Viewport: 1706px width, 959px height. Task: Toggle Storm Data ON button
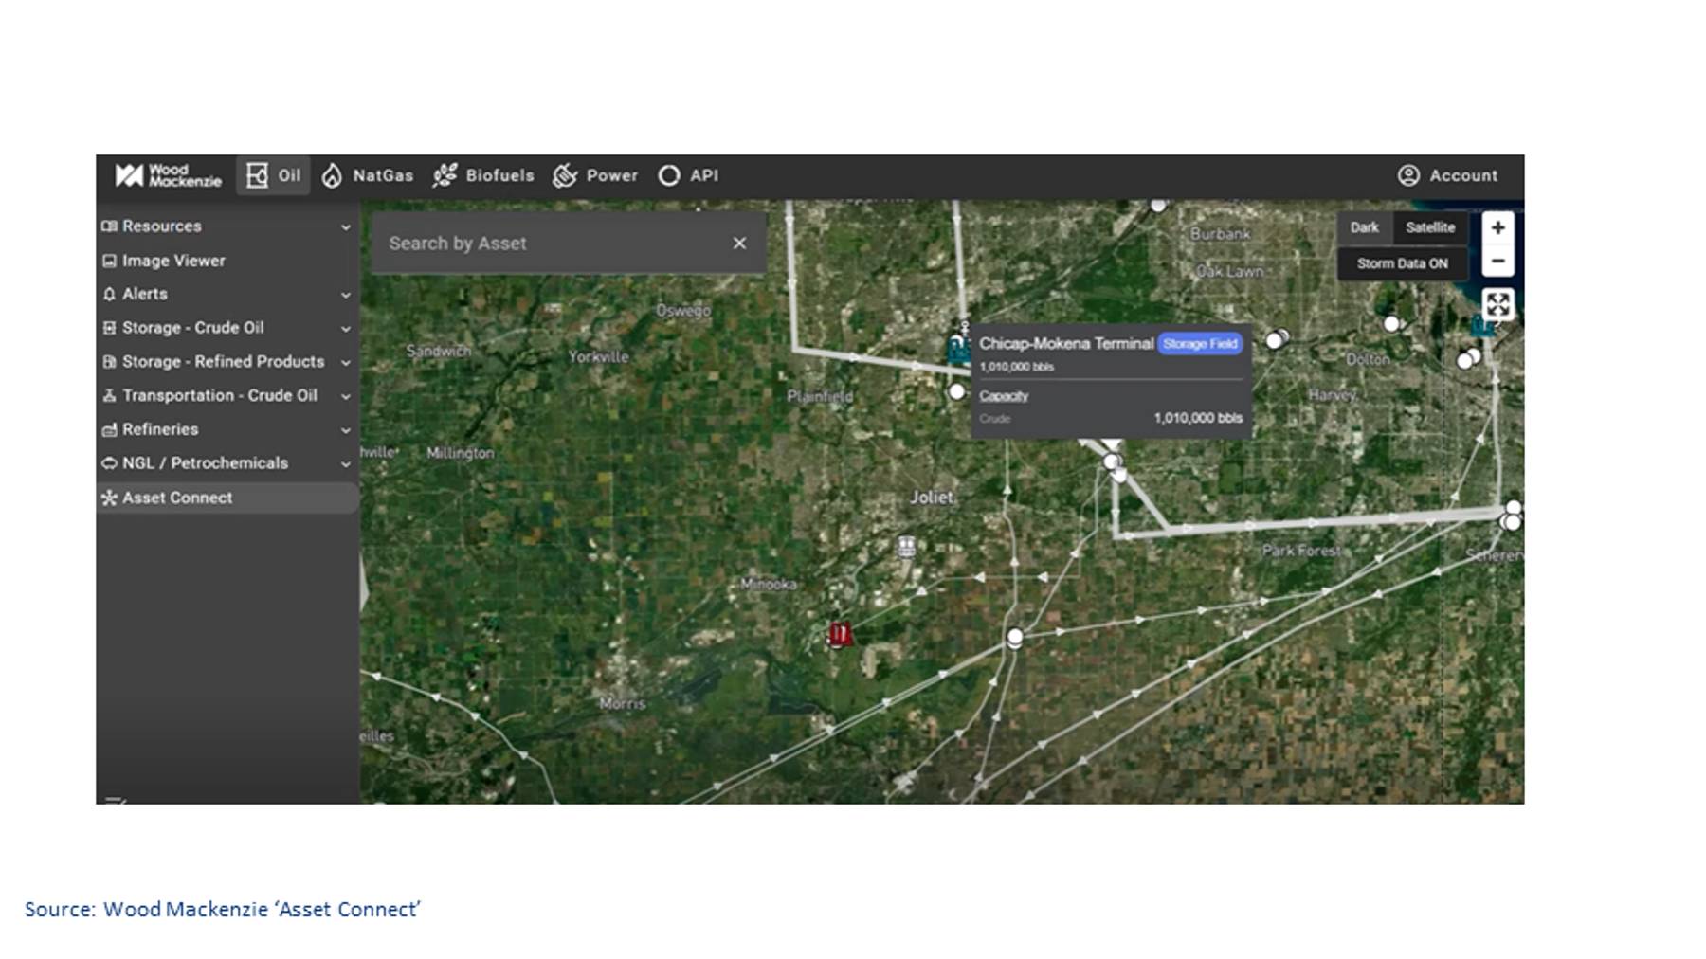click(1402, 263)
